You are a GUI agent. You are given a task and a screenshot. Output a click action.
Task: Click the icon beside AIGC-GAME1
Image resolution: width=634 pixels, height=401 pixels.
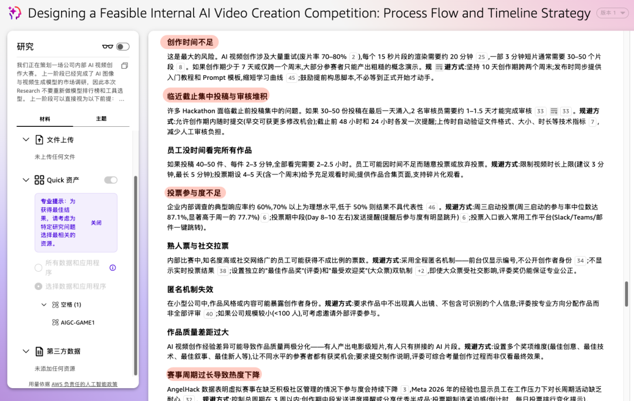click(x=55, y=322)
